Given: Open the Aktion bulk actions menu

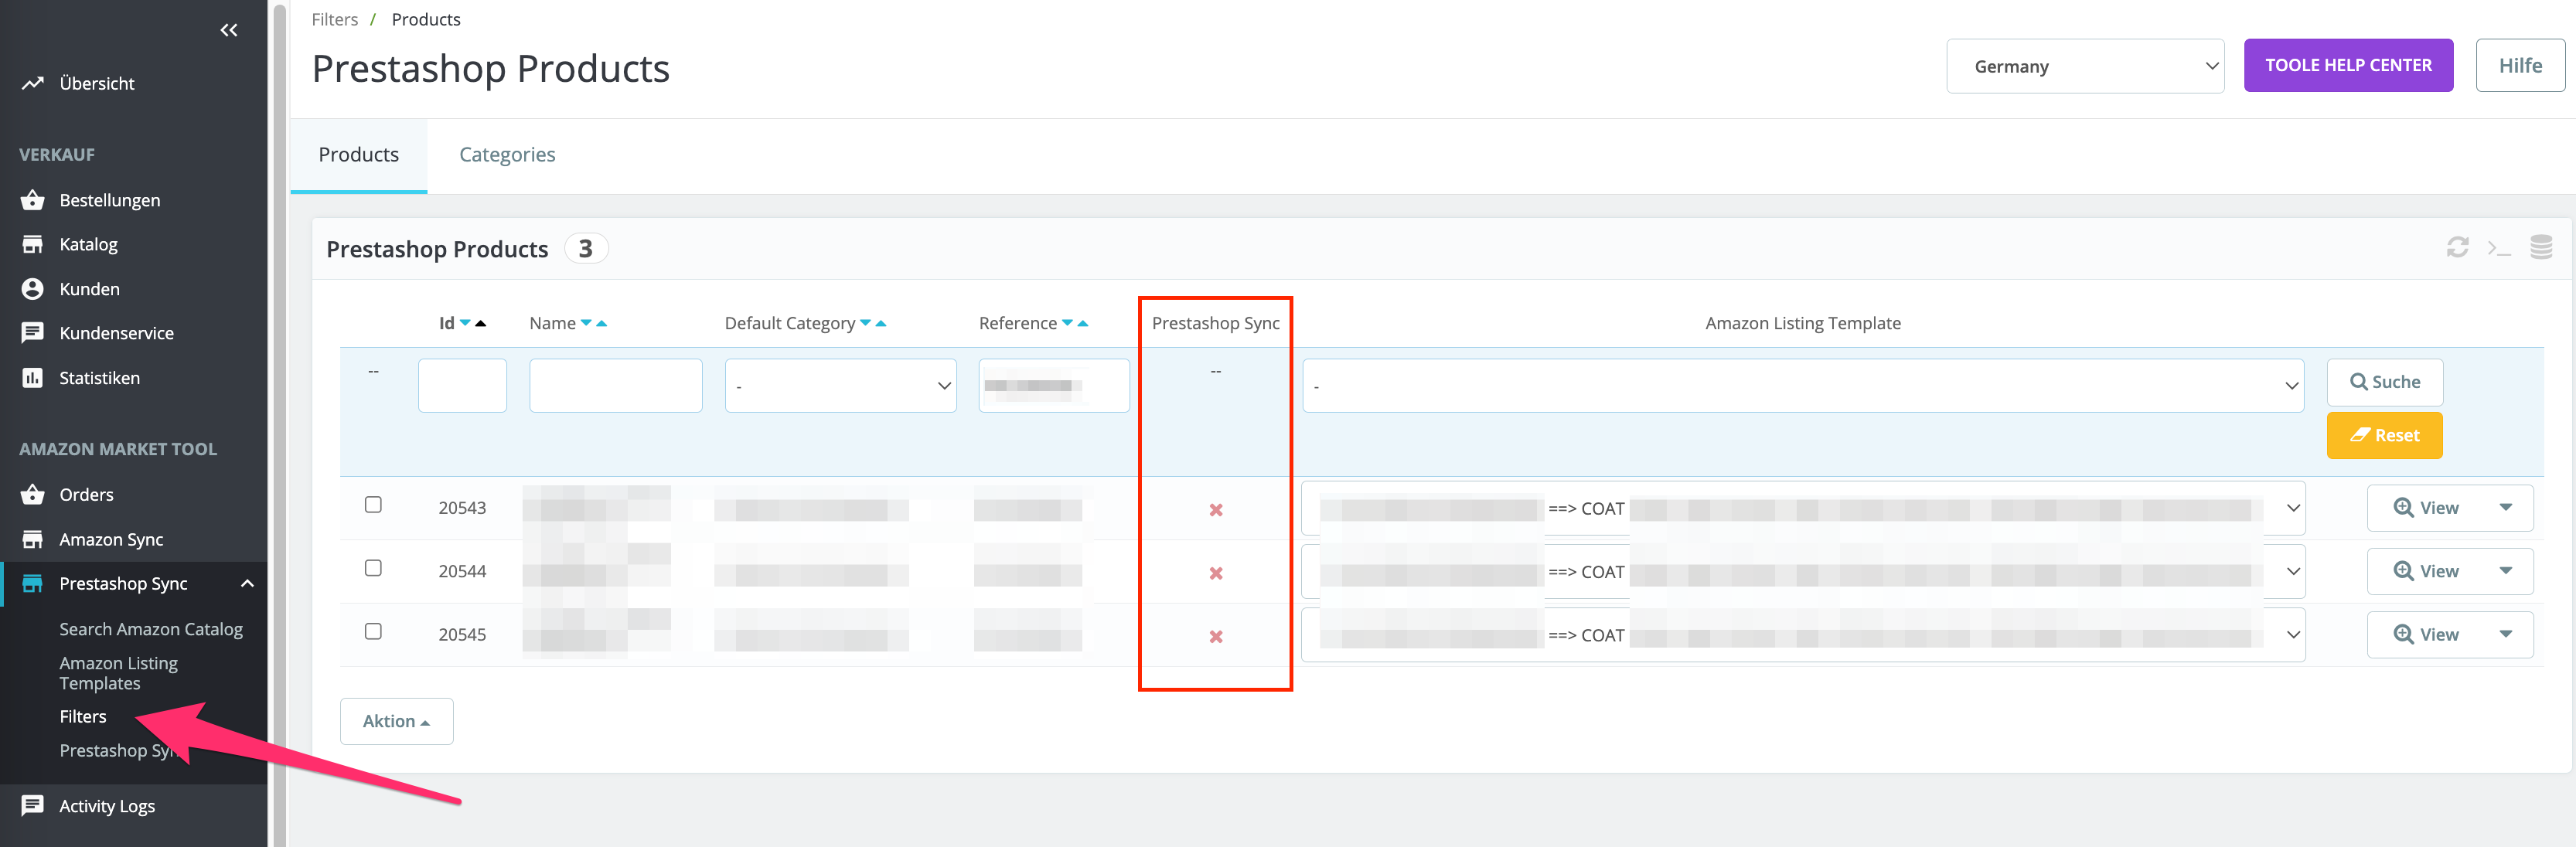Looking at the screenshot, I should [x=396, y=721].
